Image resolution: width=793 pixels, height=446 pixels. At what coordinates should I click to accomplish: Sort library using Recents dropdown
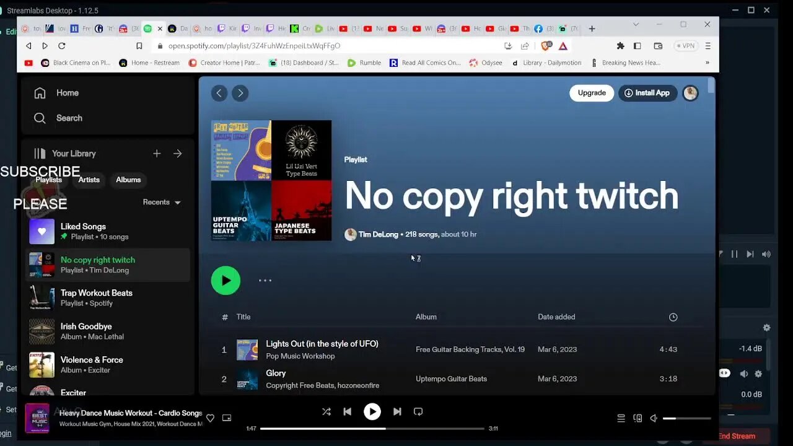(162, 203)
